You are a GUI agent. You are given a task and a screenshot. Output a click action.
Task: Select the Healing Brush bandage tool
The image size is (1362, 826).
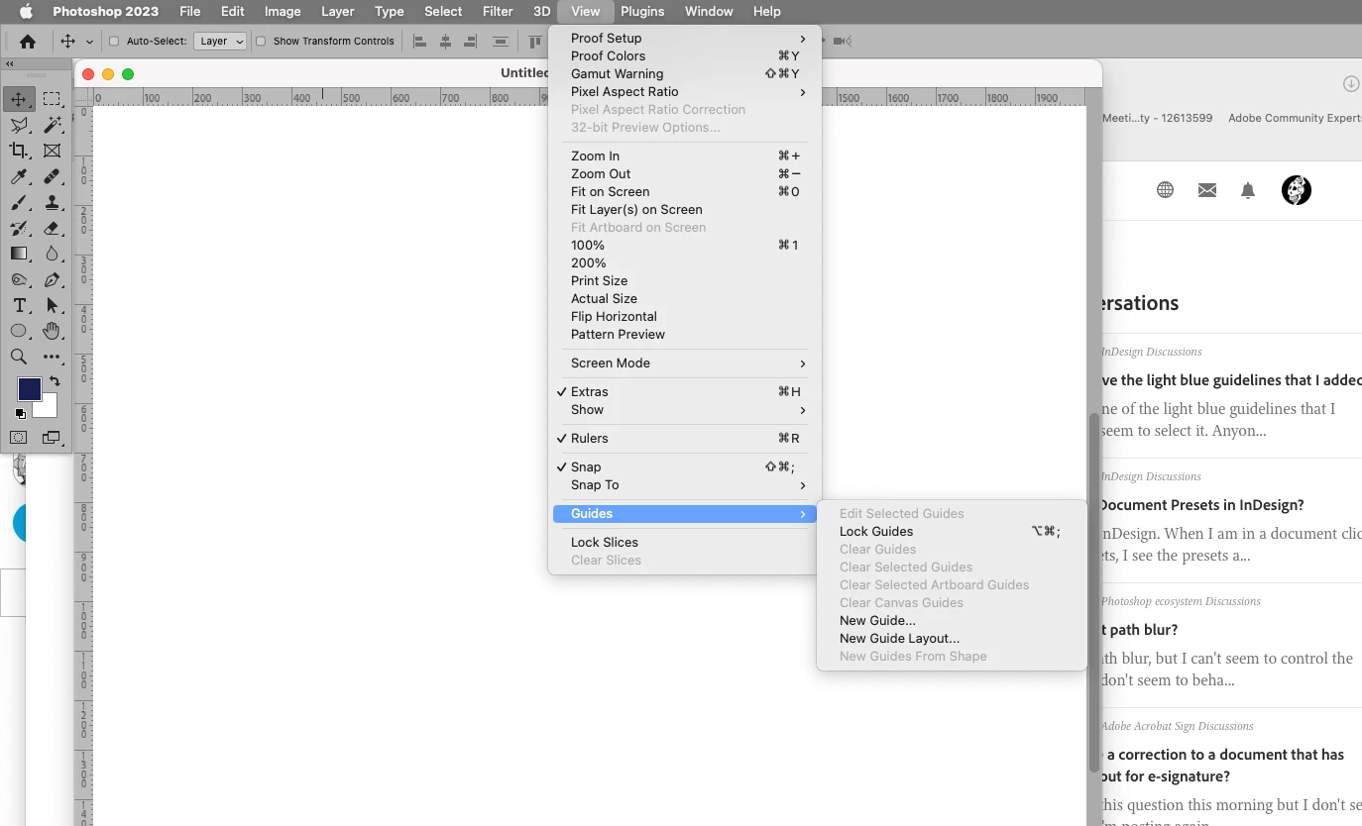[x=53, y=176]
